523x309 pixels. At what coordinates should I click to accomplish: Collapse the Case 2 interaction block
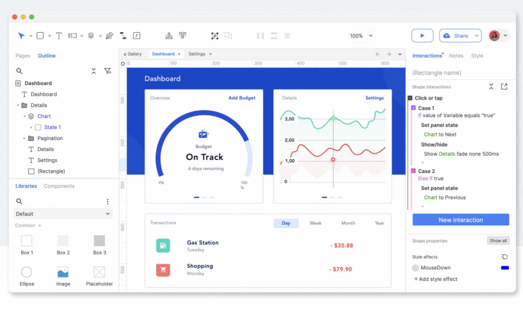tap(414, 171)
